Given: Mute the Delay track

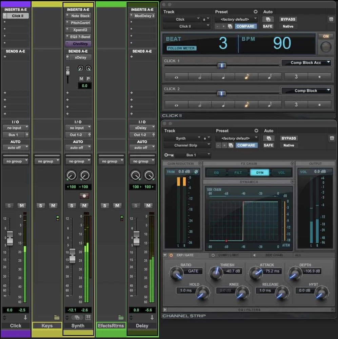Looking at the screenshot, I should pyautogui.click(x=148, y=206).
